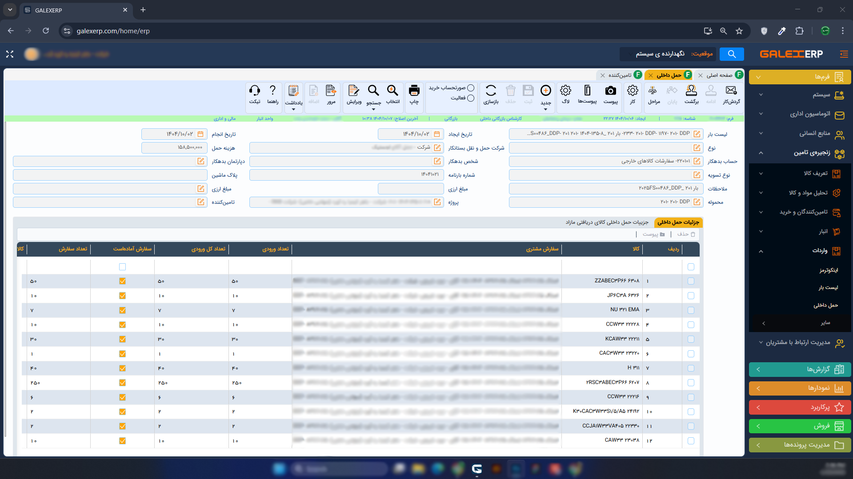The width and height of the screenshot is (853, 479).
Task: Click the مرور review icon
Action: coord(331,91)
